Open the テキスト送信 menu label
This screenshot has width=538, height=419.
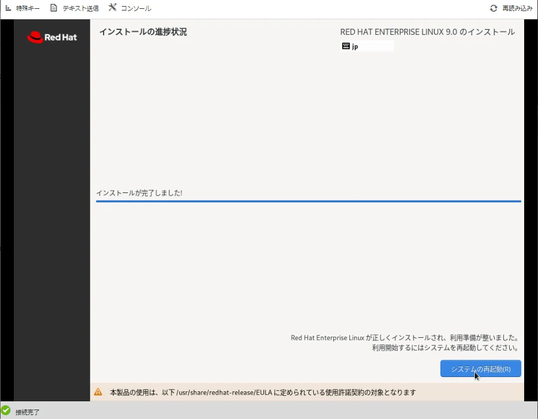(80, 8)
